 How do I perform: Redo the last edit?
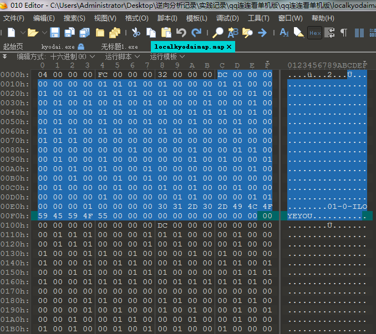pos(196,33)
